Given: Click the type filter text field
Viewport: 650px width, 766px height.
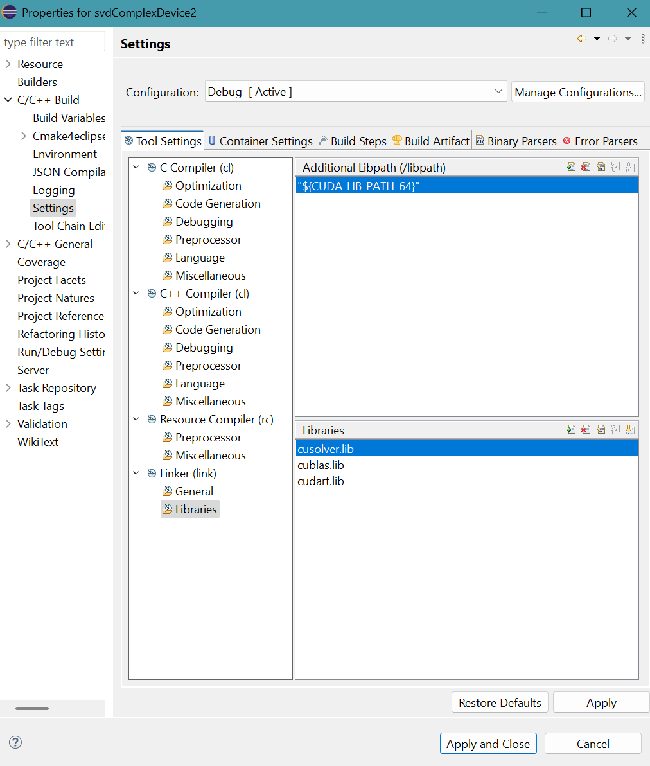Looking at the screenshot, I should (53, 42).
